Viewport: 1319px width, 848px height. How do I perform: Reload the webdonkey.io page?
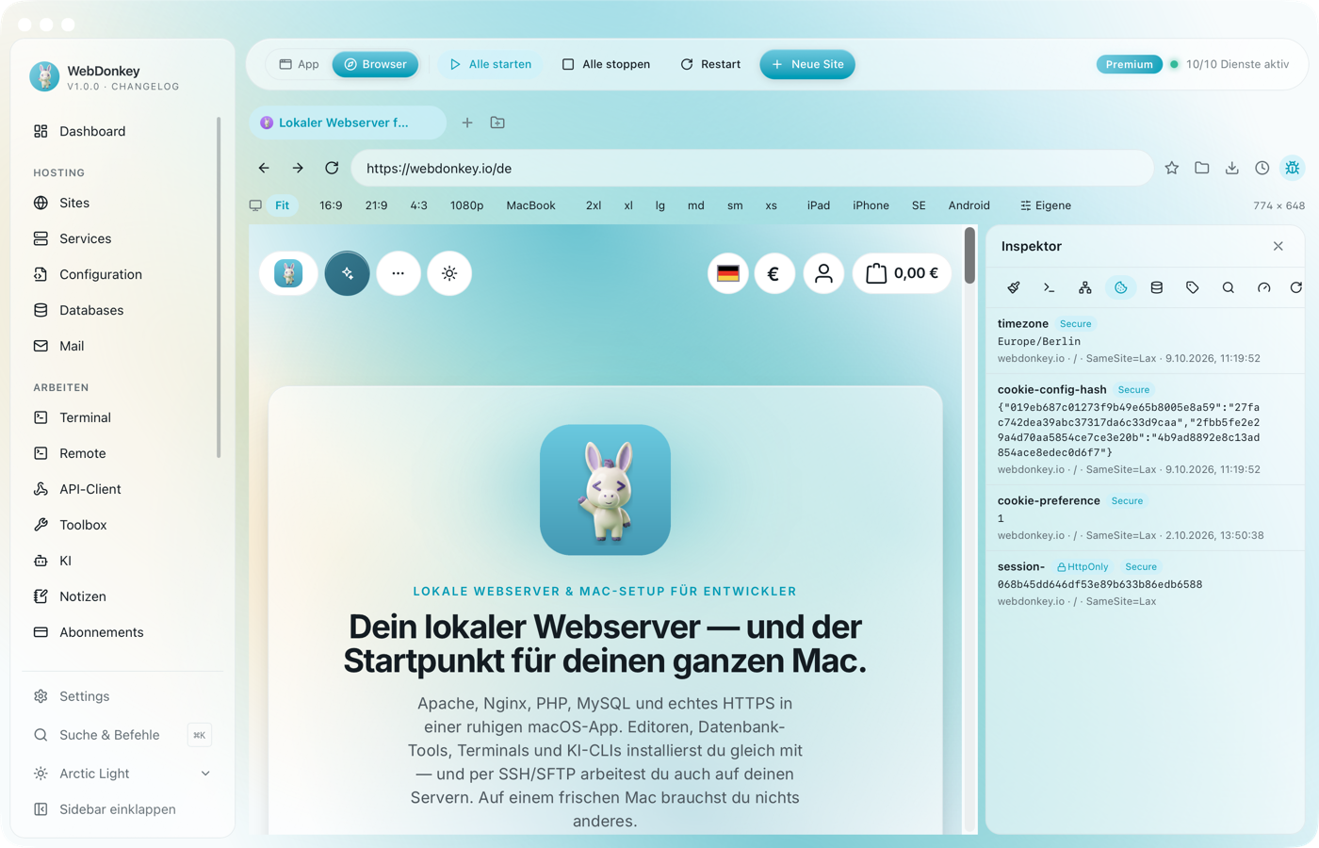click(332, 168)
